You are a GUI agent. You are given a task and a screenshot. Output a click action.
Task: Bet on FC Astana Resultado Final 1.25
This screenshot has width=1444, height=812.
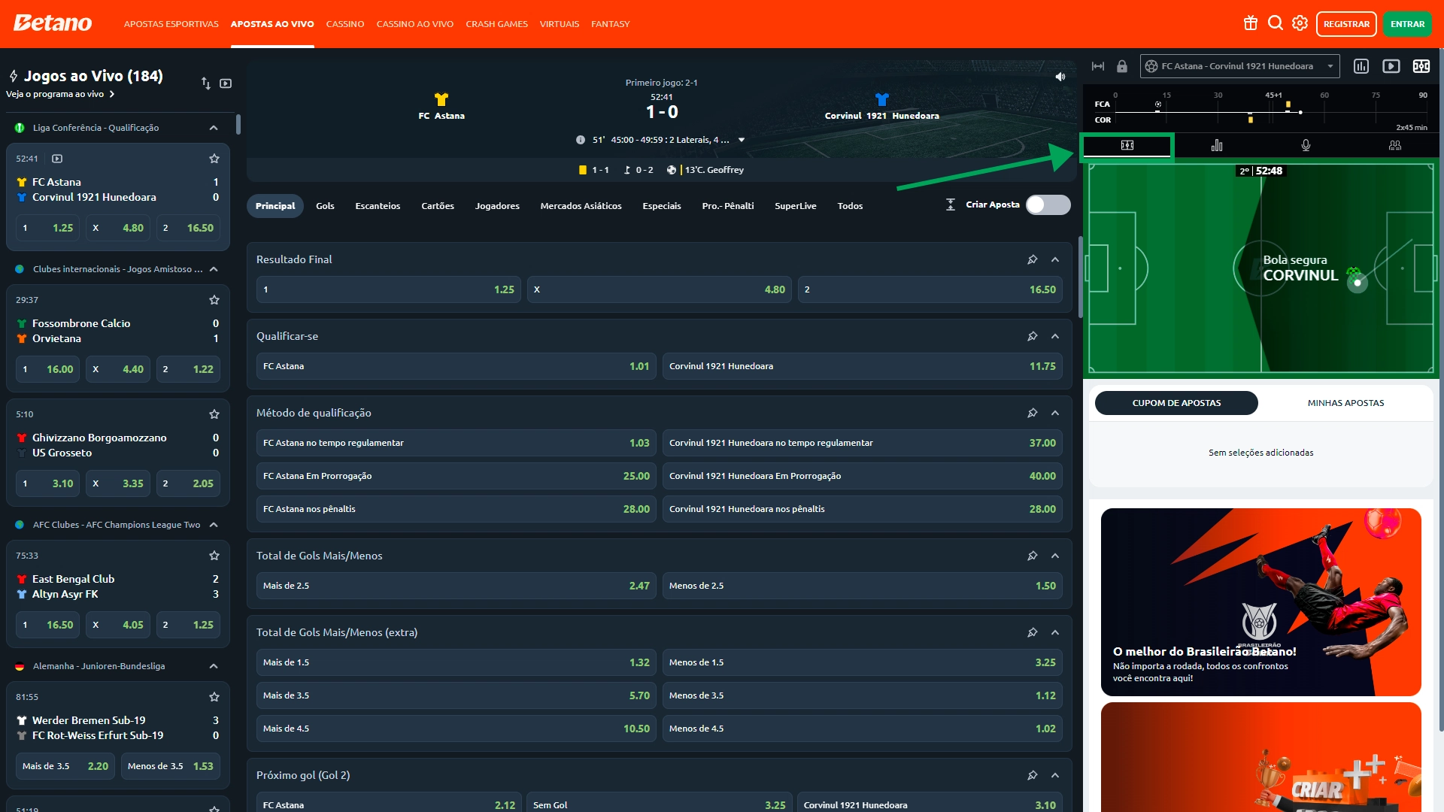point(389,289)
